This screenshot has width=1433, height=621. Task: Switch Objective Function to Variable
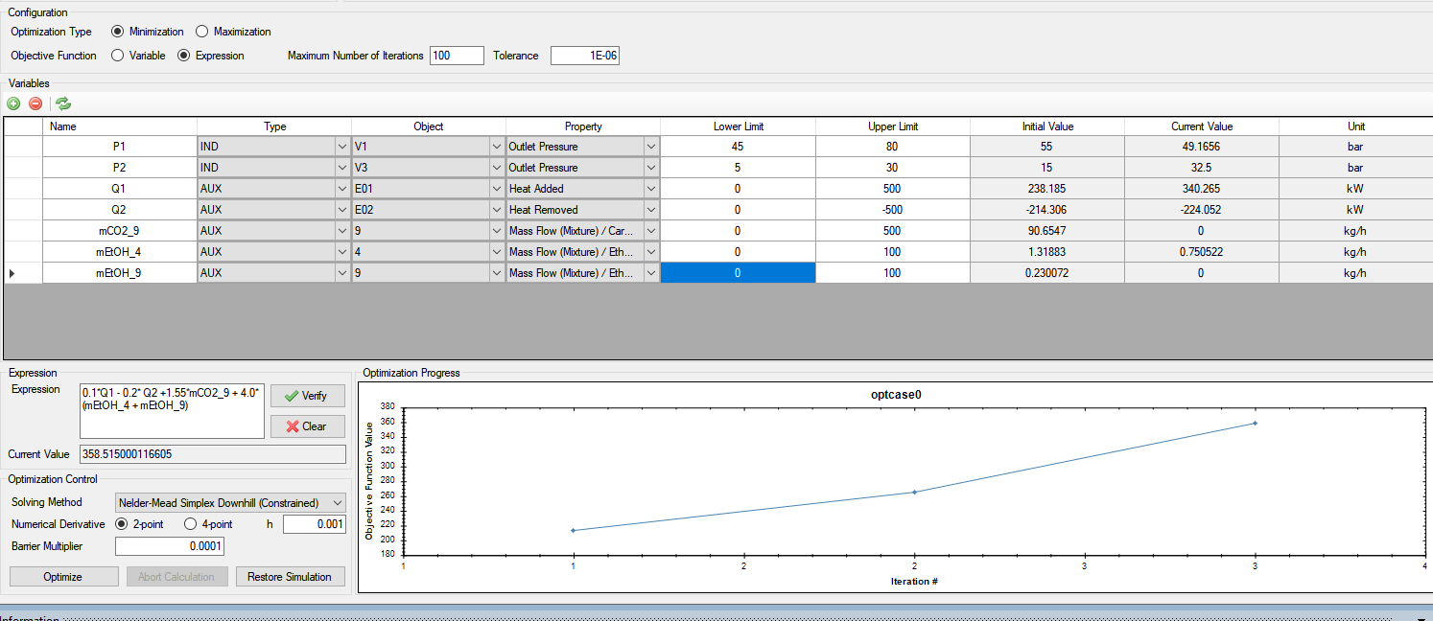click(x=116, y=55)
